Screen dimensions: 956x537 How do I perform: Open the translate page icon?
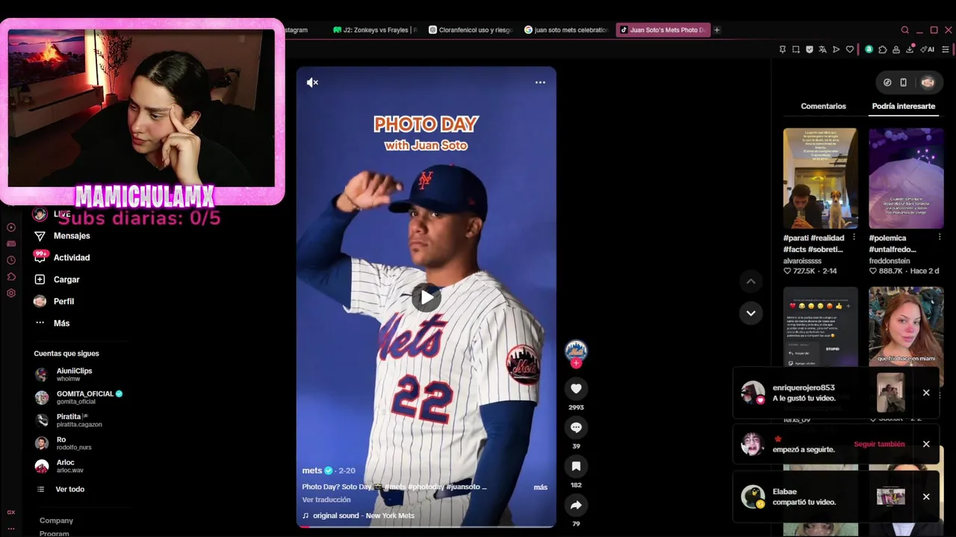point(822,49)
